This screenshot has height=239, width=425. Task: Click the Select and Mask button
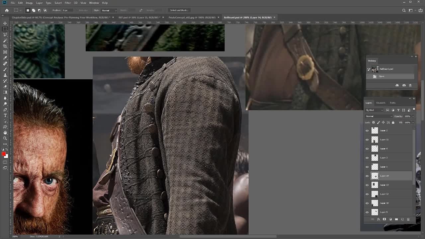tap(179, 10)
